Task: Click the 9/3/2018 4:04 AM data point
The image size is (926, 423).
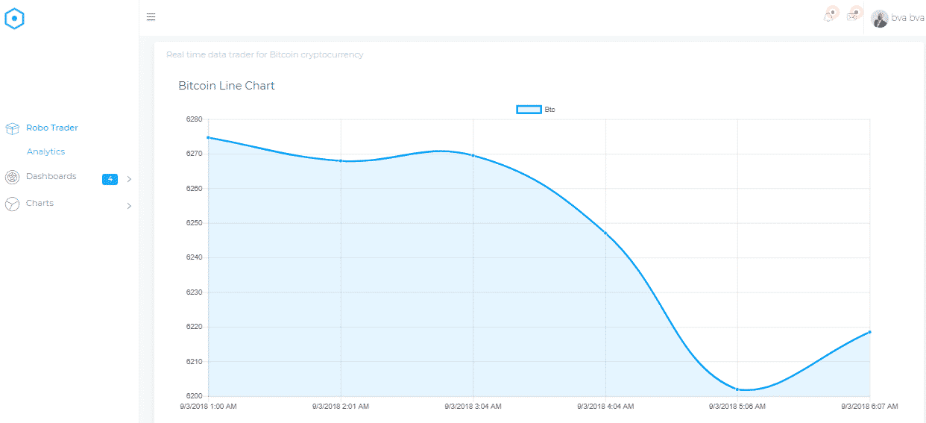Action: pos(605,234)
